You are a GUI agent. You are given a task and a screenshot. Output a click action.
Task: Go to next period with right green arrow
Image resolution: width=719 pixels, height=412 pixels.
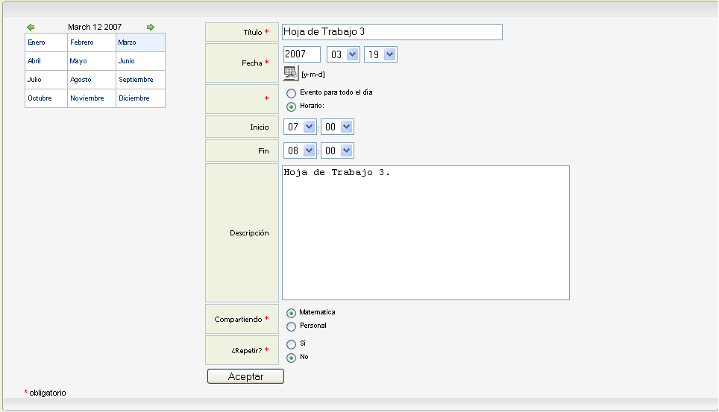click(x=151, y=27)
